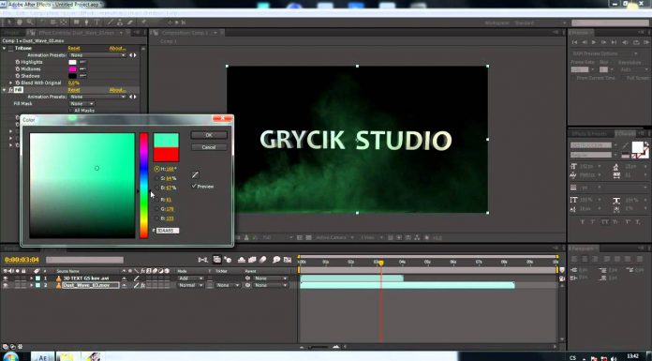Select the Rectangle shape tool
This screenshot has width=652, height=361.
(x=77, y=23)
